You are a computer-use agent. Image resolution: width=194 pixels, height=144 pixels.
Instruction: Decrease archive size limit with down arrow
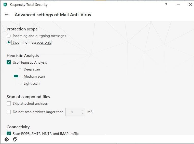[82, 113]
